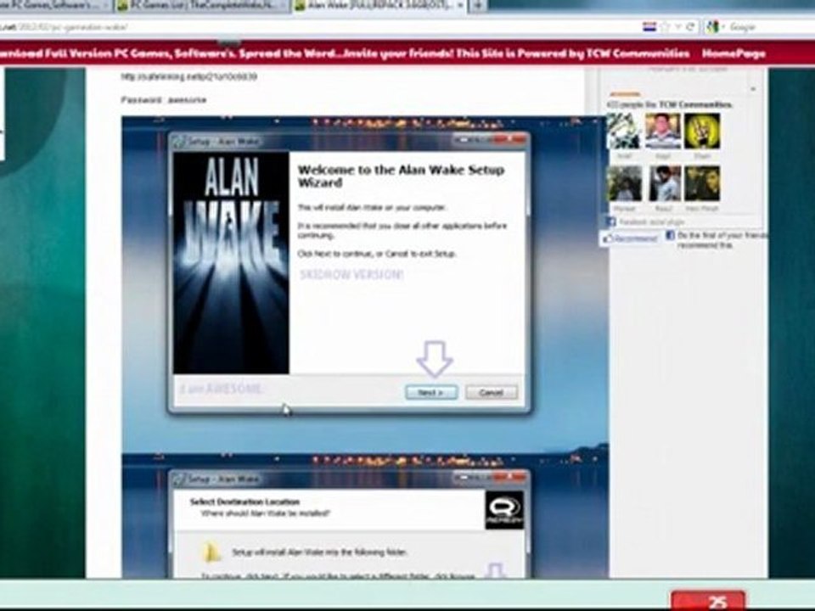Click the small arrow atop the Facebook widget
The height and width of the screenshot is (611, 815).
753,89
